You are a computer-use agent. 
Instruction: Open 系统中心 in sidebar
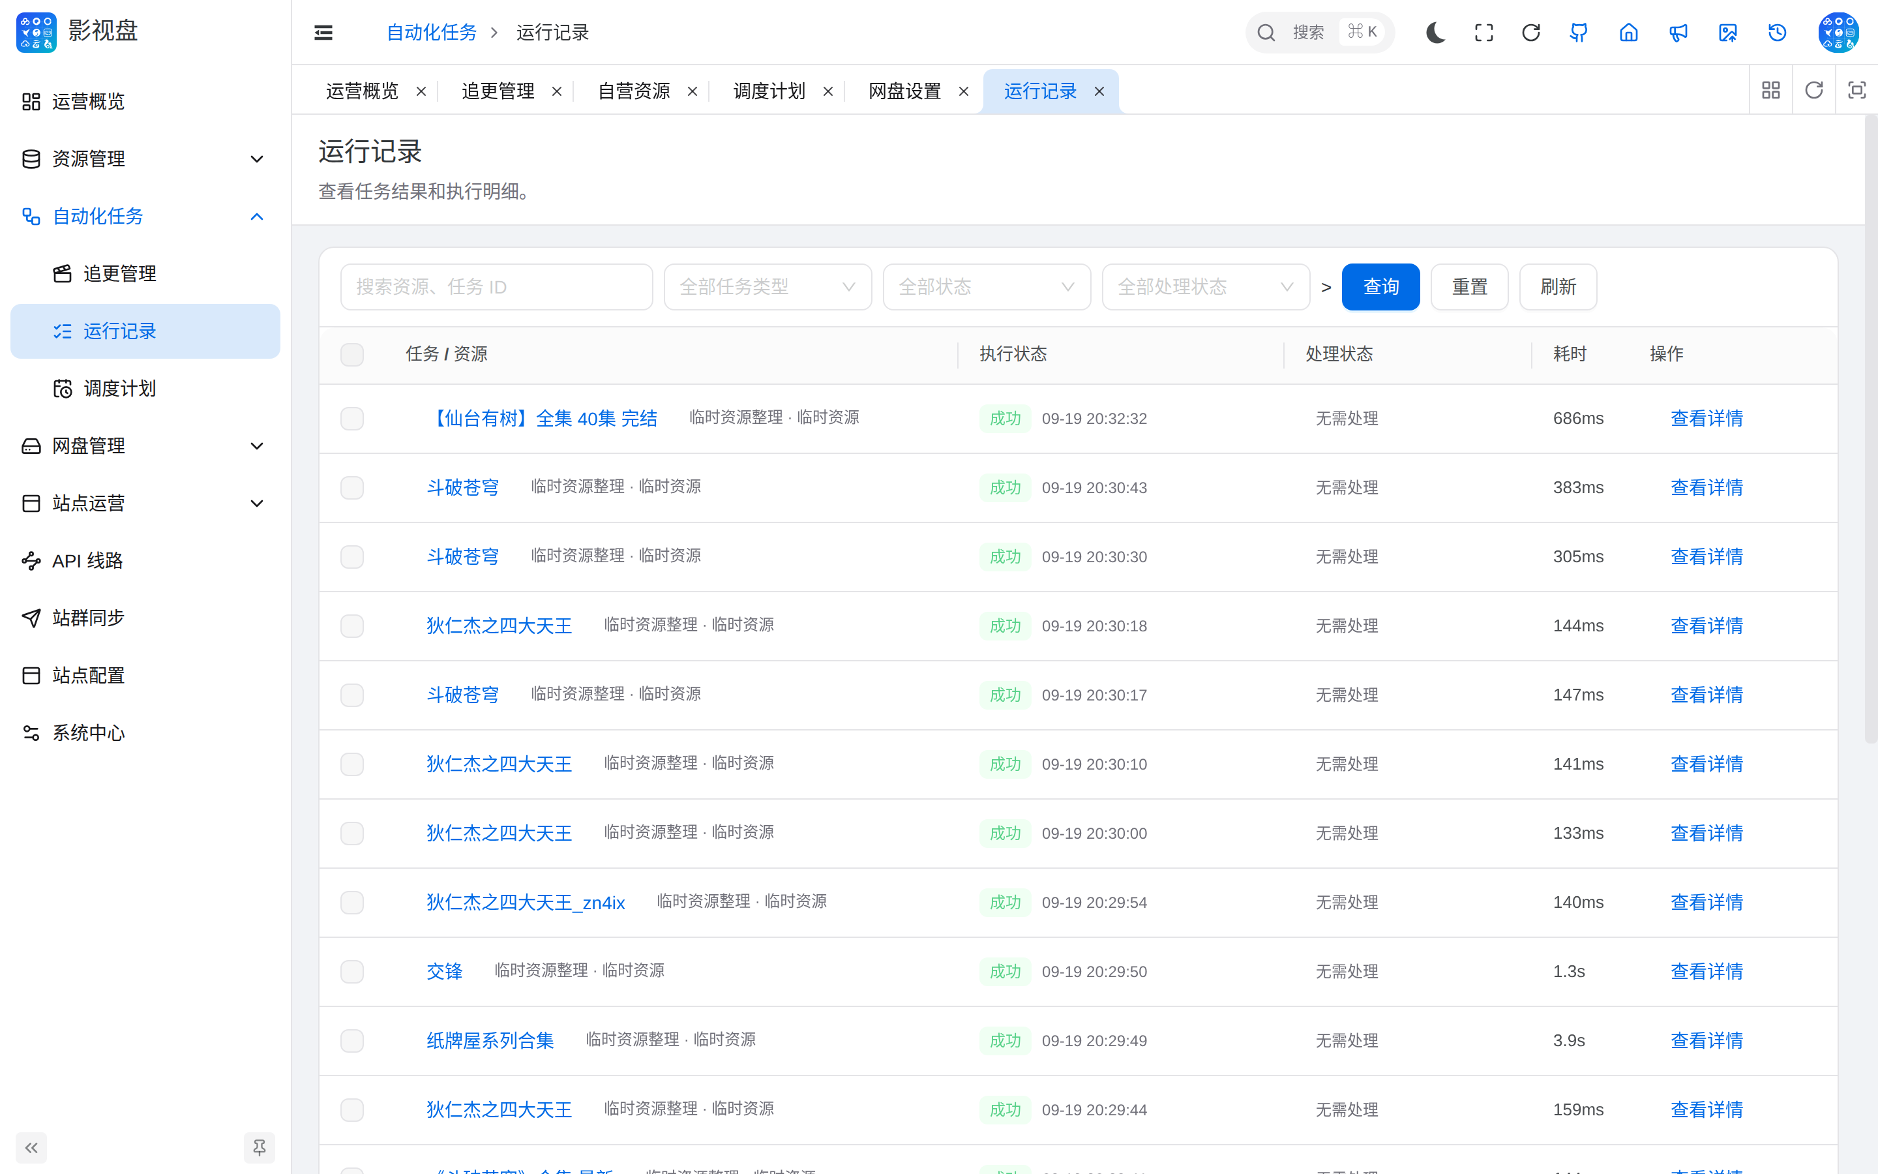pyautogui.click(x=145, y=733)
